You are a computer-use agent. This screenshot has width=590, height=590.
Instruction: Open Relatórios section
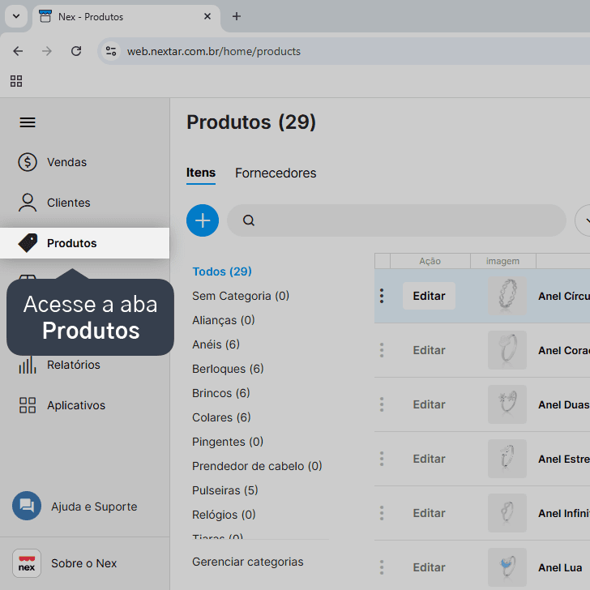point(60,365)
